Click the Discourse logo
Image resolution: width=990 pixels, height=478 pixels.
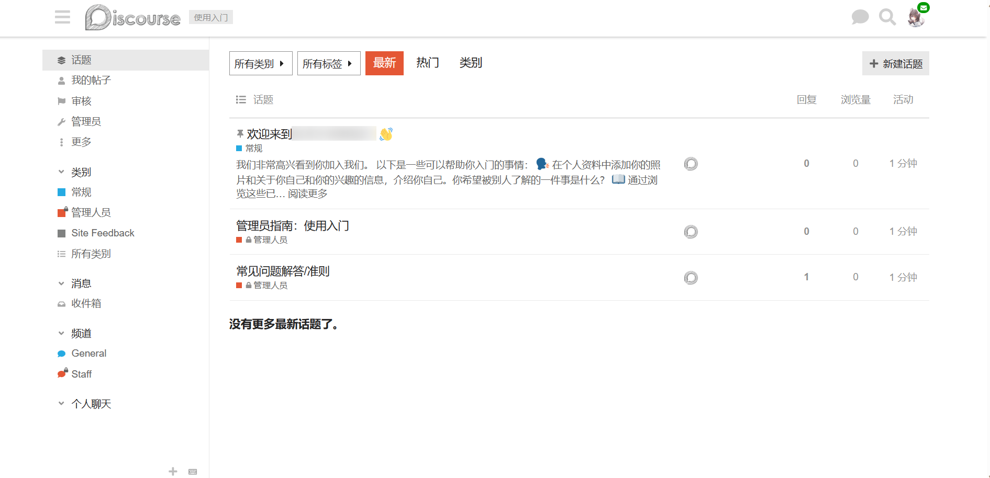coord(133,18)
